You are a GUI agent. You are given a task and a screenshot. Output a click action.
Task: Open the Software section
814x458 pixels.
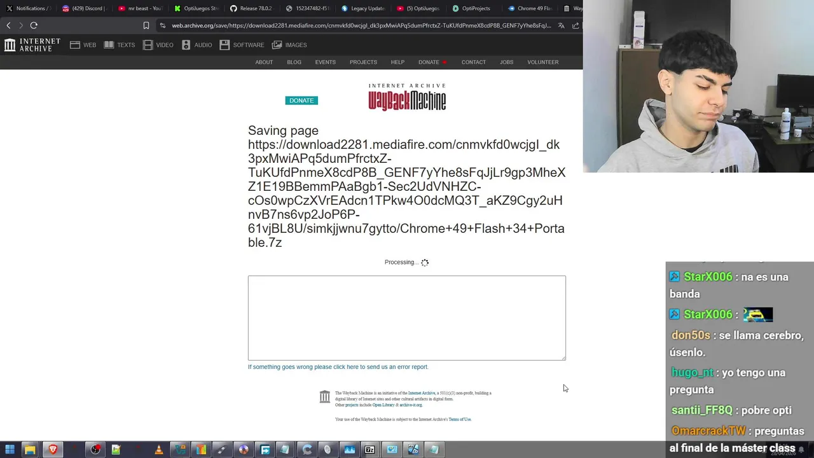pos(242,45)
